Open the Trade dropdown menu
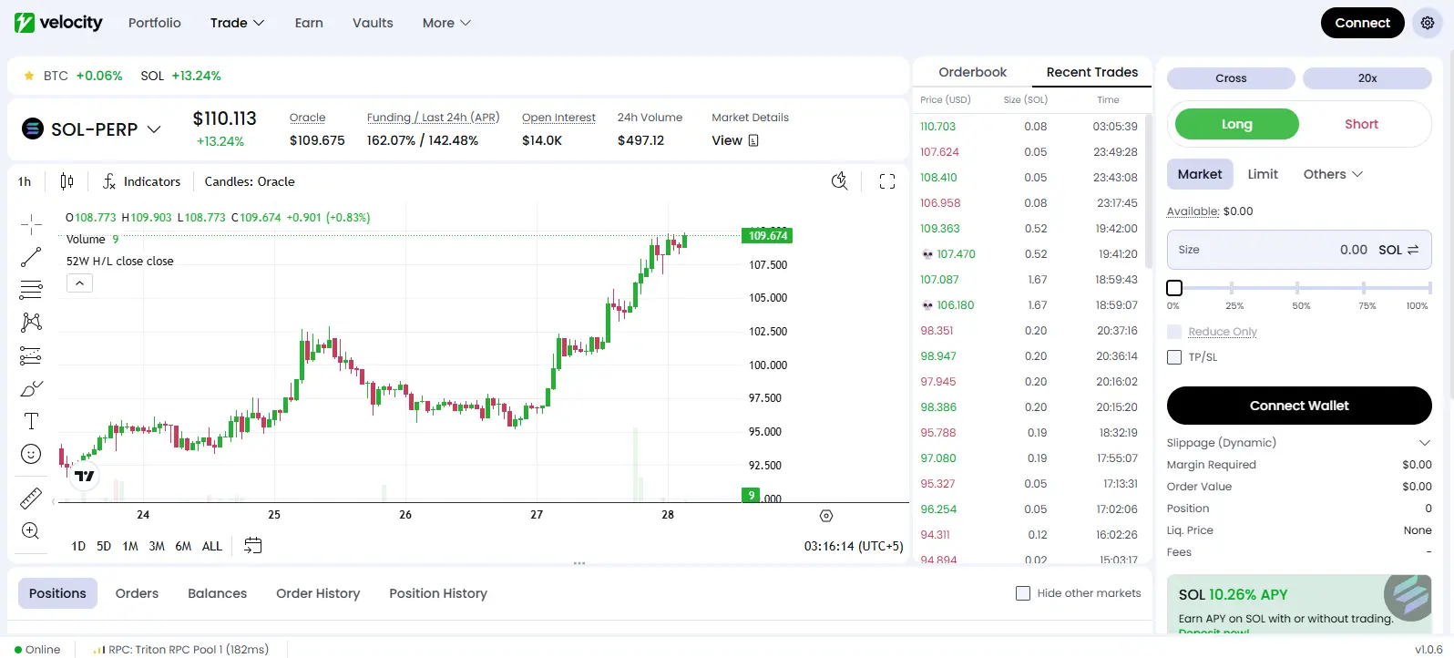Image resolution: width=1454 pixels, height=658 pixels. (x=237, y=23)
